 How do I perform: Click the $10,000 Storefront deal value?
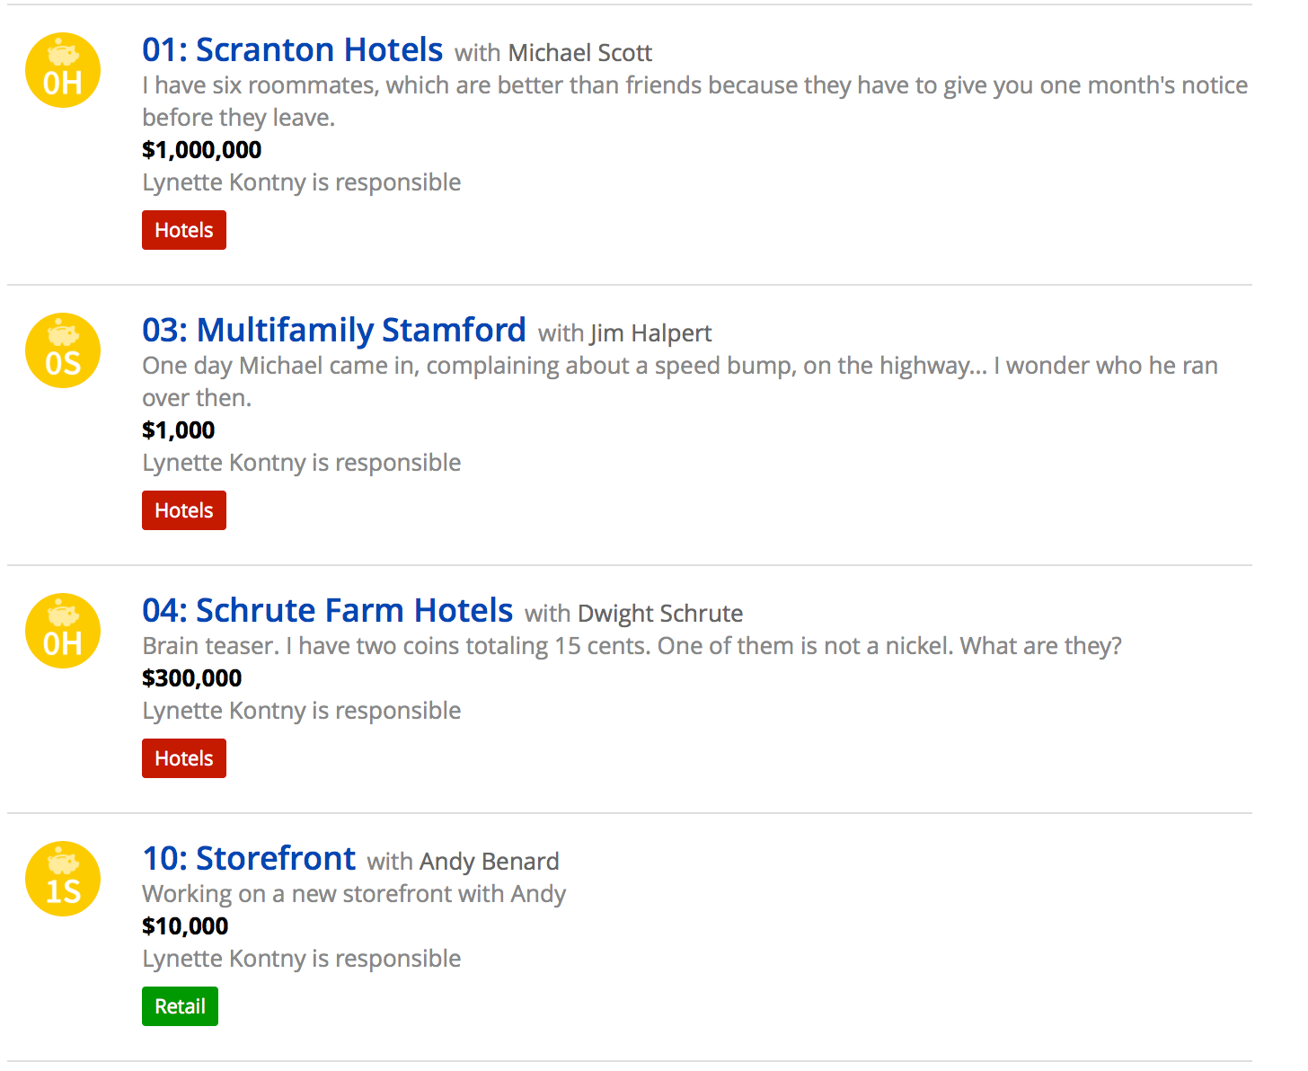tap(185, 926)
